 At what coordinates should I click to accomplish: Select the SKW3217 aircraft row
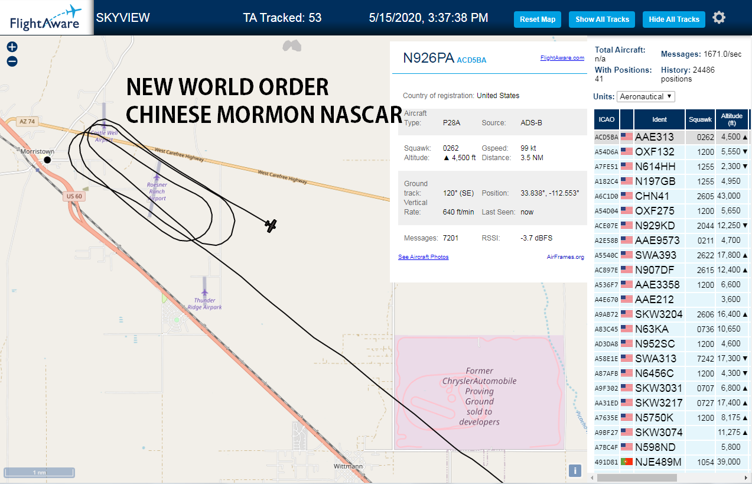pos(672,403)
